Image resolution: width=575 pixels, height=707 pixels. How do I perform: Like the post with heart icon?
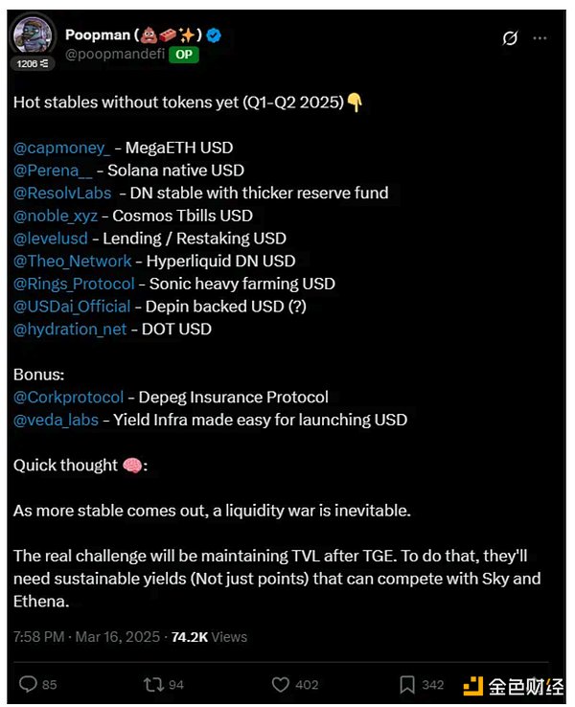click(x=281, y=684)
